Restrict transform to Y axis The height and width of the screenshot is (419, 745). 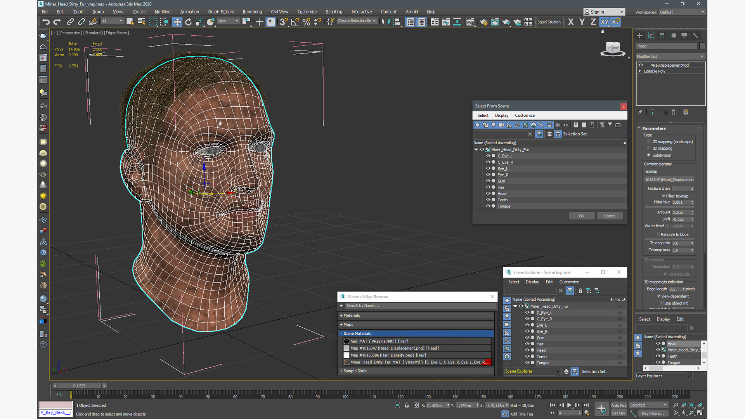point(582,22)
